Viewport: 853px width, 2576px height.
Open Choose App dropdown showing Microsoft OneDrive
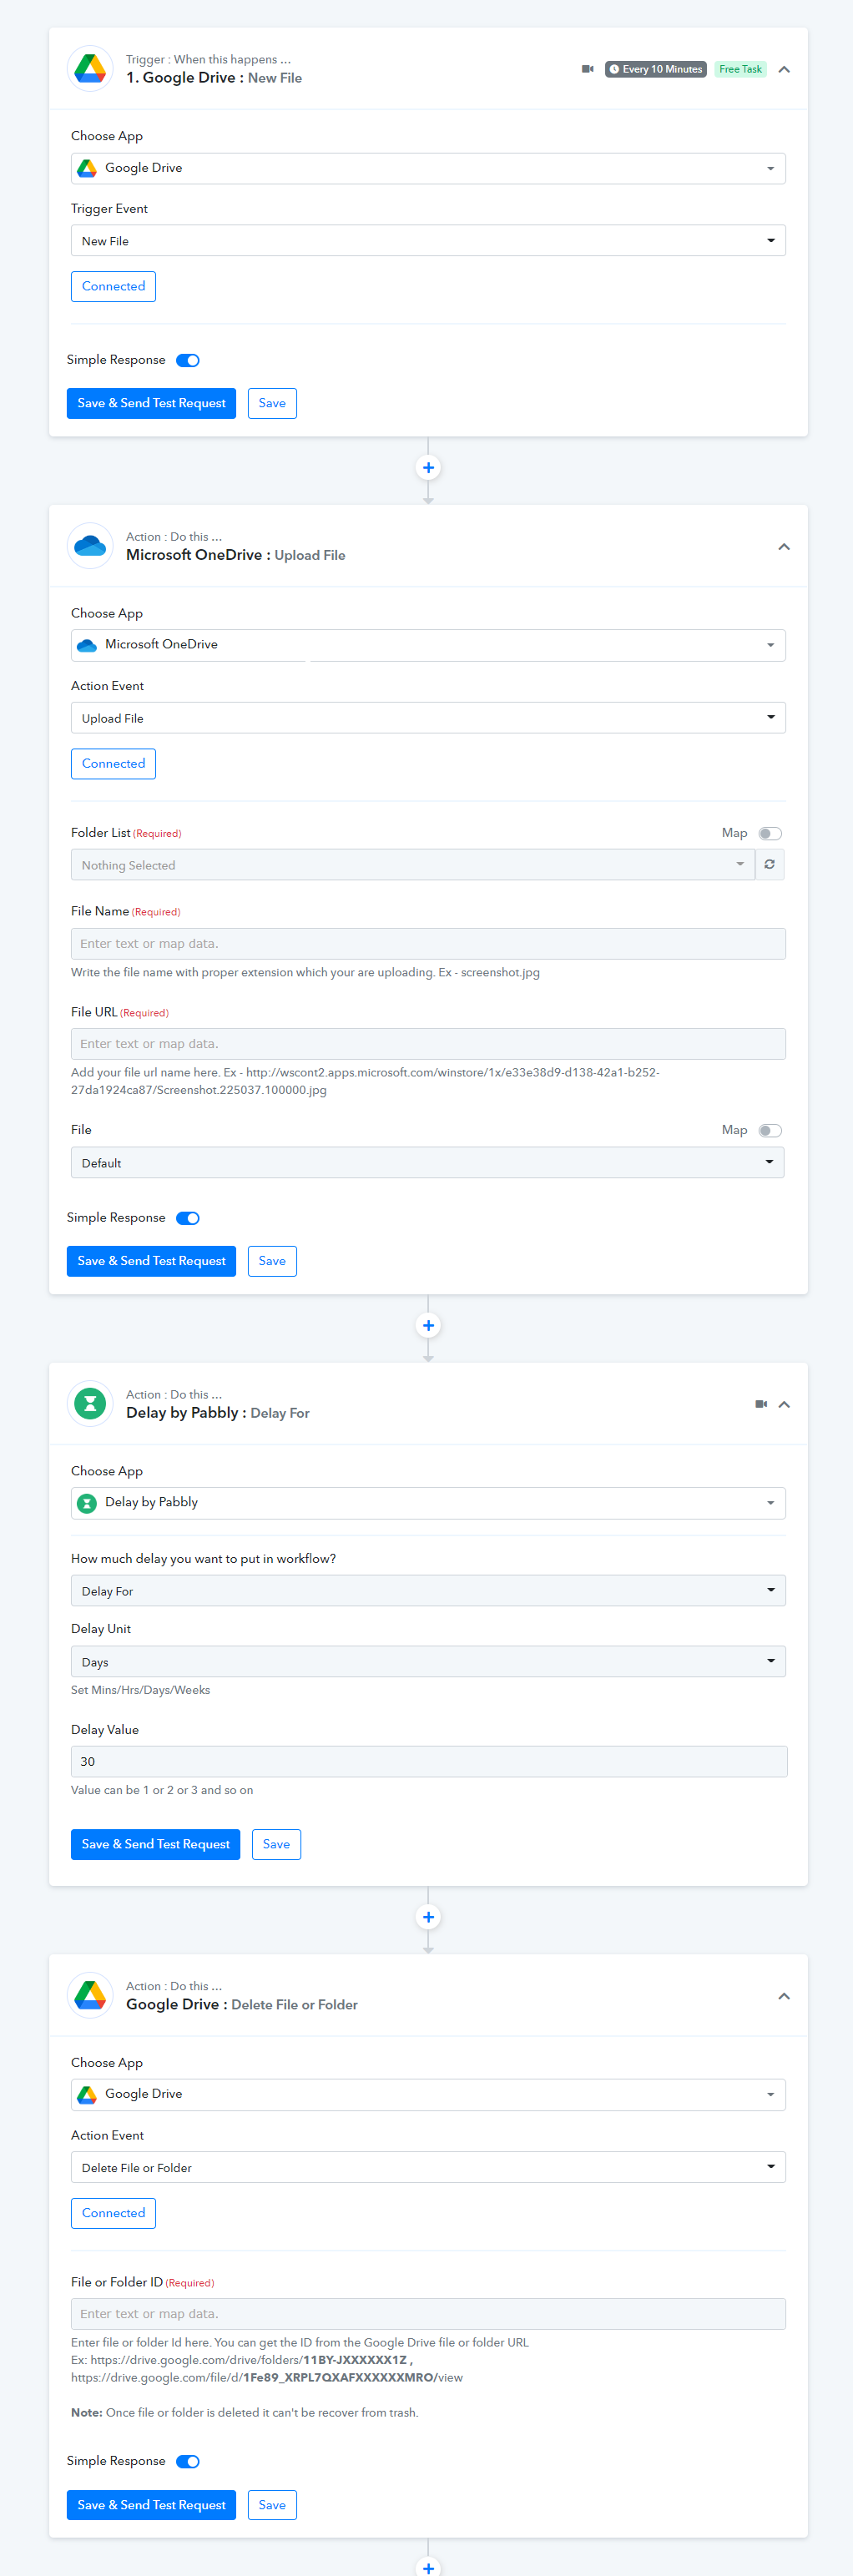(428, 645)
